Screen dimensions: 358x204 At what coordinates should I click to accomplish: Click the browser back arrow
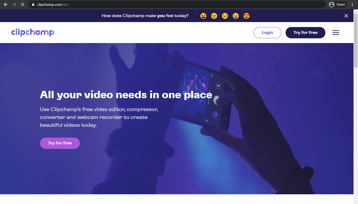tap(6, 4)
